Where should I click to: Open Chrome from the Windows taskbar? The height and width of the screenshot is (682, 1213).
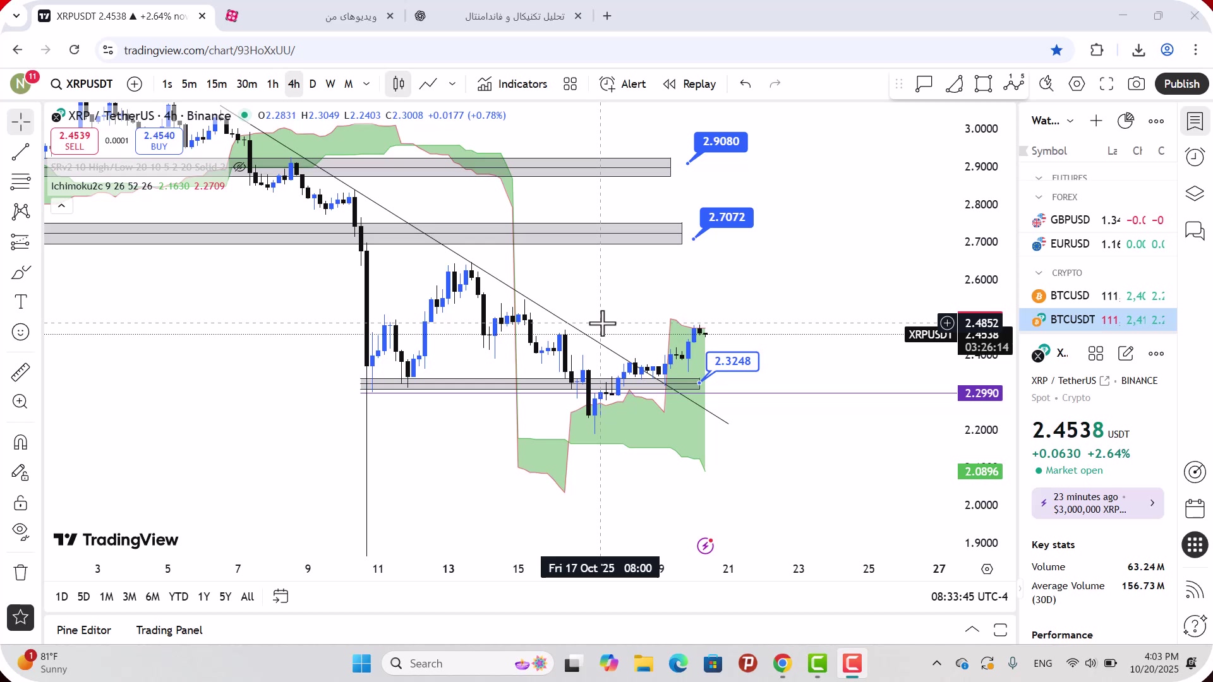(x=782, y=663)
